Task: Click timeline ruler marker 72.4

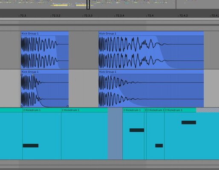Action: (150, 15)
